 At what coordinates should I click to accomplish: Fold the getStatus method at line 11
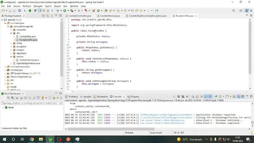(x=70, y=48)
